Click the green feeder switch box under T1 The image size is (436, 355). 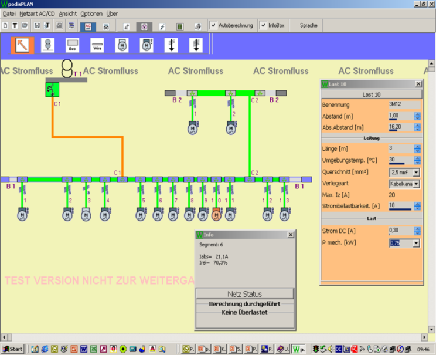[x=52, y=90]
